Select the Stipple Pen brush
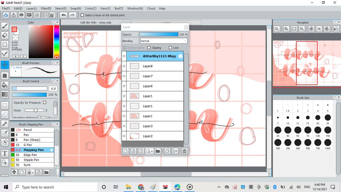Image resolution: width=341 pixels, height=192 pixels. (x=32, y=160)
